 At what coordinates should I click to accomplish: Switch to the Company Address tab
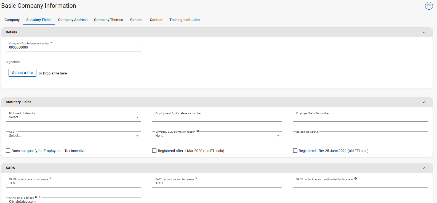click(73, 20)
